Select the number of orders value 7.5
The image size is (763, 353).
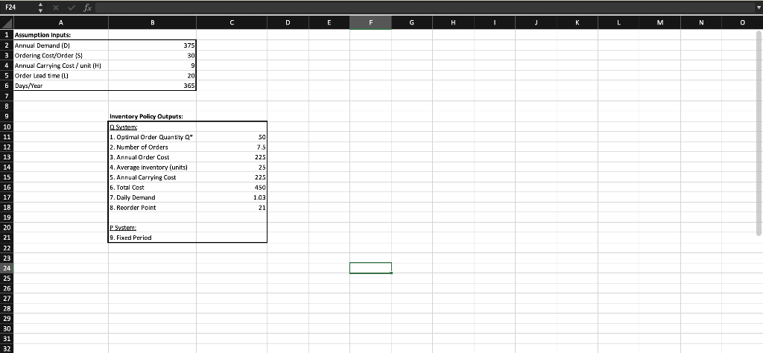(232, 147)
